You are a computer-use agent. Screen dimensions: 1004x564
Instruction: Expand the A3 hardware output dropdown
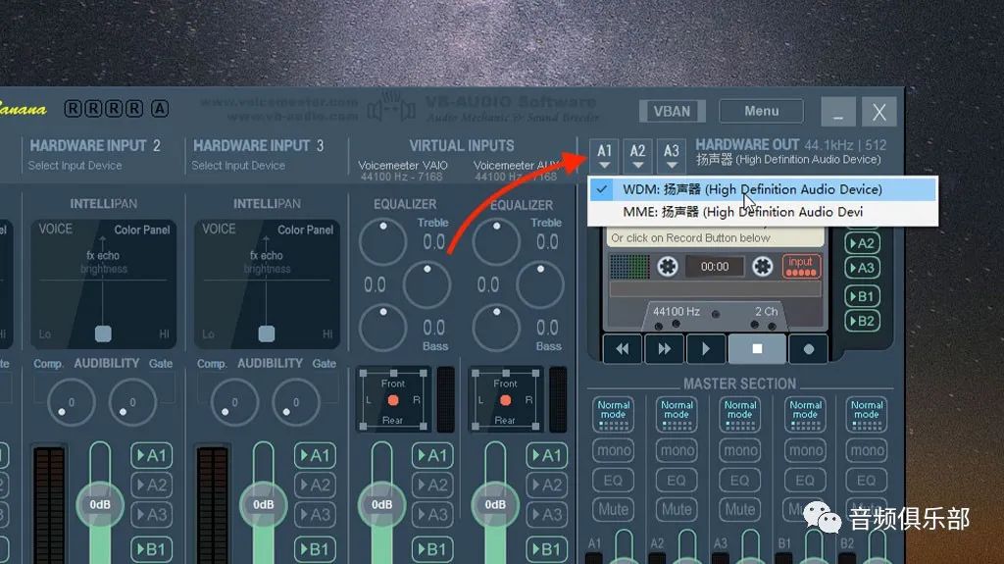(x=671, y=156)
